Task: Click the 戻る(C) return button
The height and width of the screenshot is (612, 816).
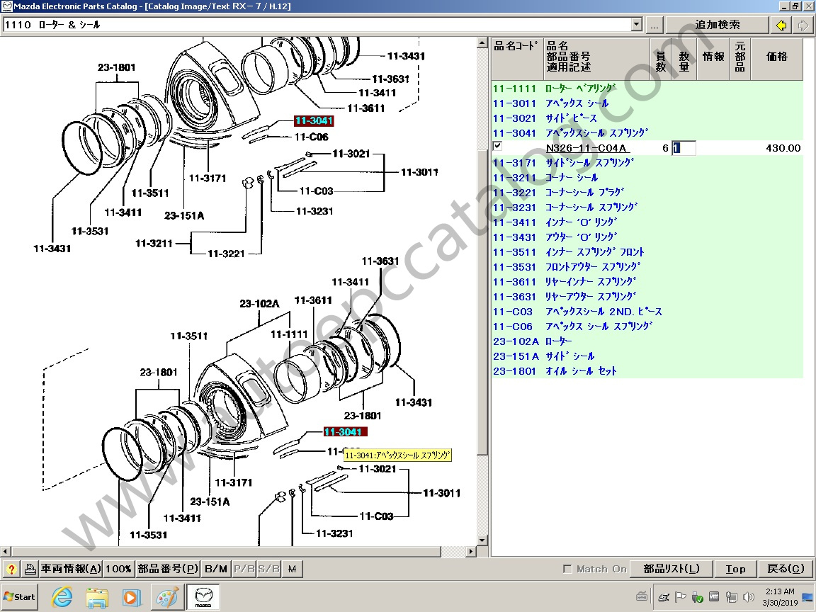Action: tap(786, 569)
